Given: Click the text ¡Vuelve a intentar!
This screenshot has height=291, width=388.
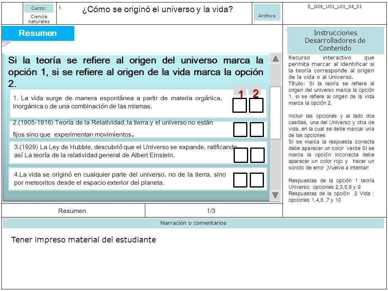Looking at the screenshot, I should click(x=347, y=167).
